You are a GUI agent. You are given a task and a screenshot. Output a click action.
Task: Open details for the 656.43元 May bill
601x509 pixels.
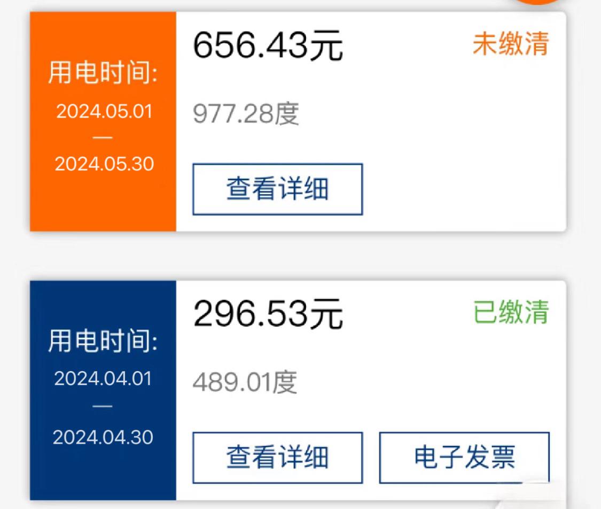(x=276, y=188)
